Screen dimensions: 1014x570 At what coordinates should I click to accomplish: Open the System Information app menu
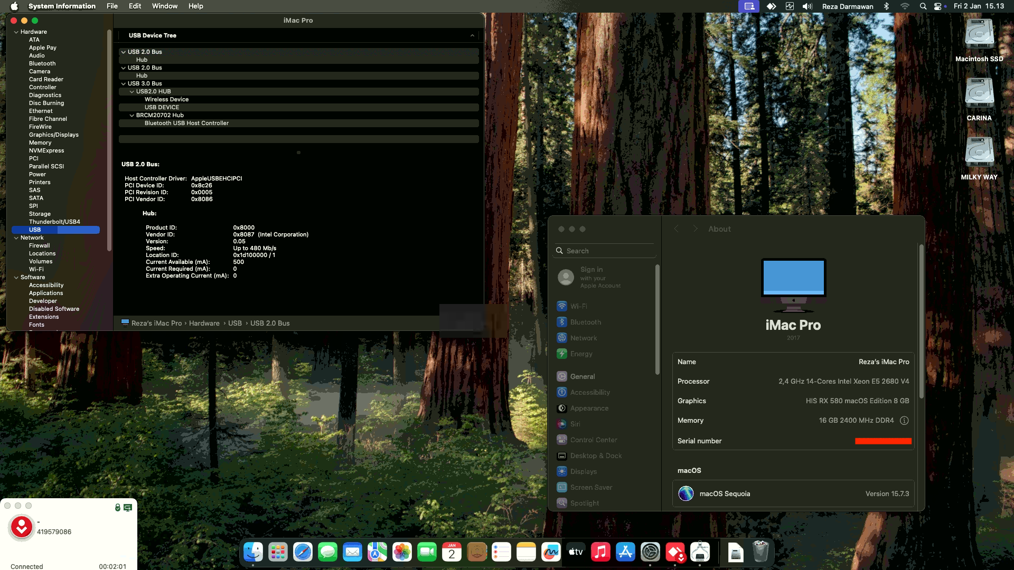(62, 6)
